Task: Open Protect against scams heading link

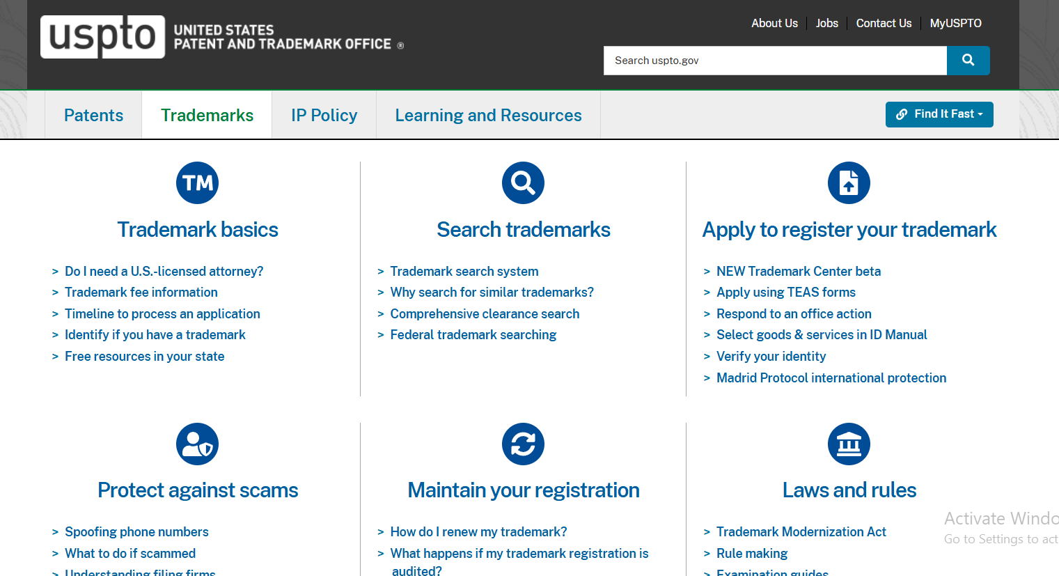Action: pyautogui.click(x=198, y=490)
